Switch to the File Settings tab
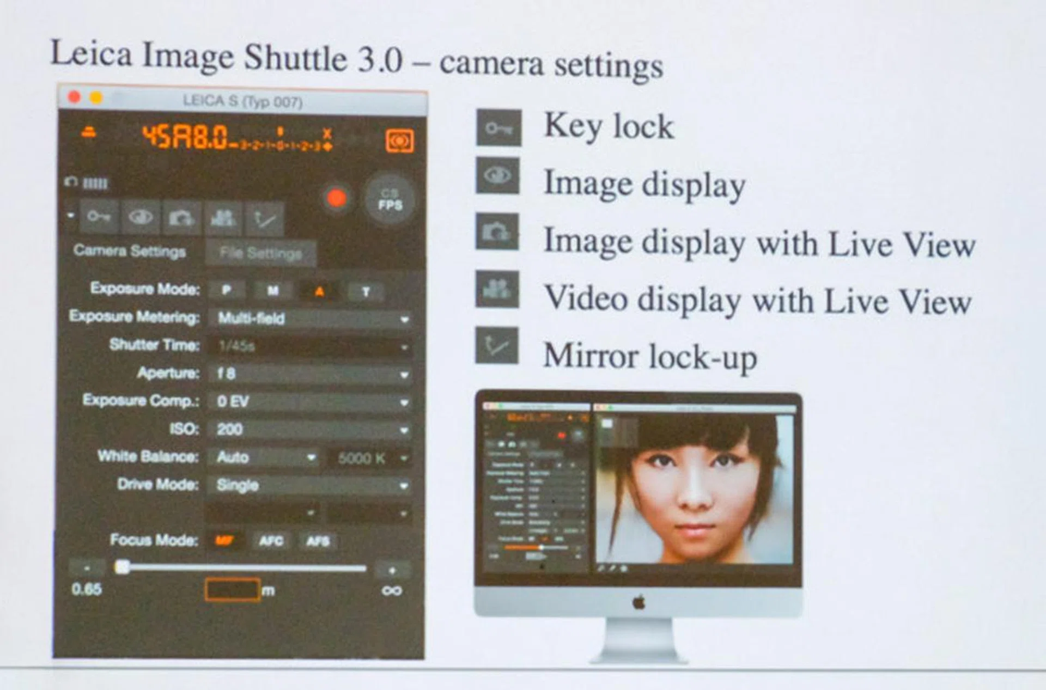 (260, 253)
